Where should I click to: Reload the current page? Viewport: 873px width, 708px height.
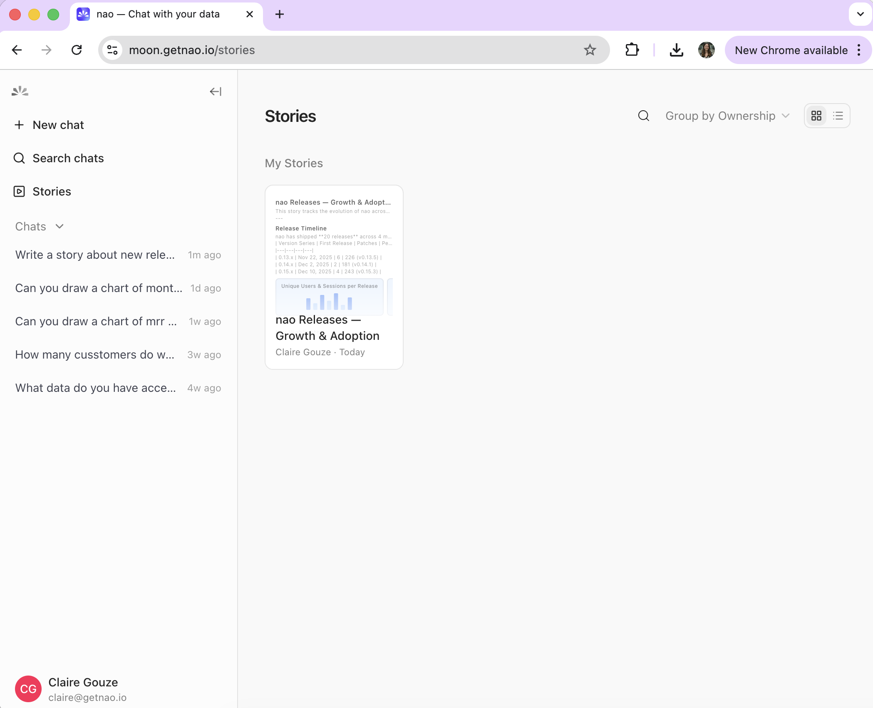coord(77,50)
